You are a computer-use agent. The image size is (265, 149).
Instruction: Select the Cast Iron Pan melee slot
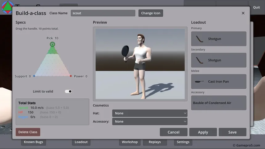[x=219, y=82]
